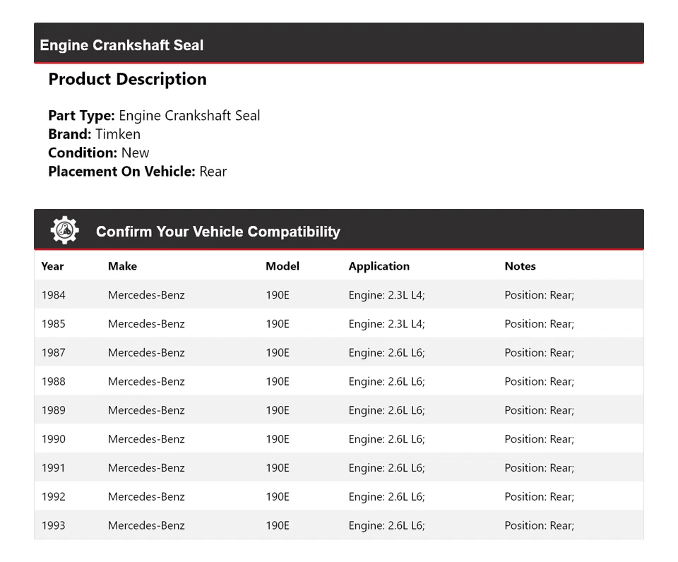Screen dimensions: 678x562
Task: Click Mercedes-Benz in the 1989 row
Action: point(146,410)
